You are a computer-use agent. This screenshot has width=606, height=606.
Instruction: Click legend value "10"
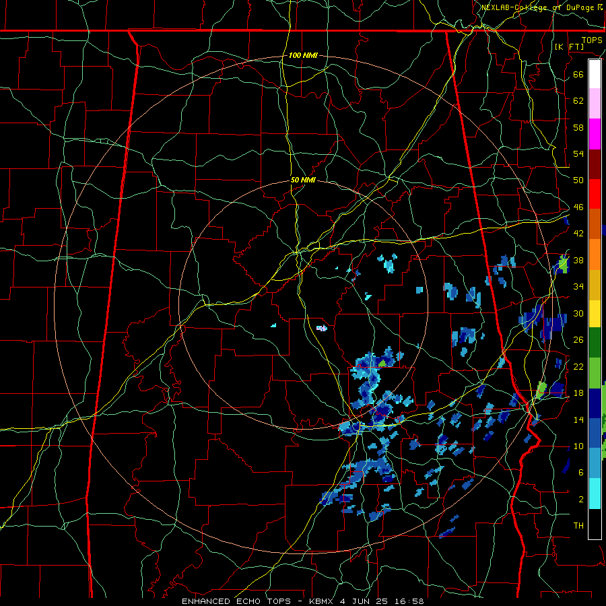pos(578,446)
